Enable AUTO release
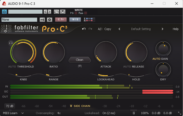The height and width of the screenshot is (116, 183). tap(128, 66)
